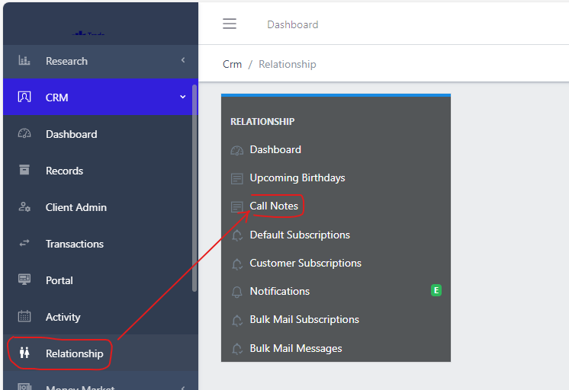Open Dashboard in Relationship panel
The height and width of the screenshot is (390, 569).
click(x=275, y=150)
